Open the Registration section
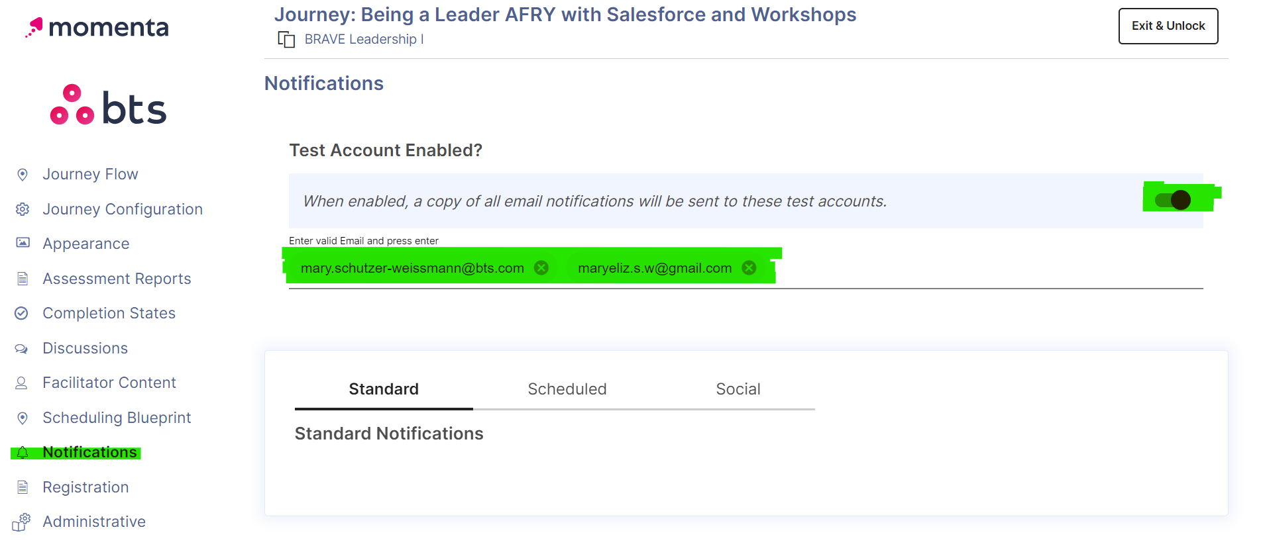The height and width of the screenshot is (556, 1263). (85, 487)
